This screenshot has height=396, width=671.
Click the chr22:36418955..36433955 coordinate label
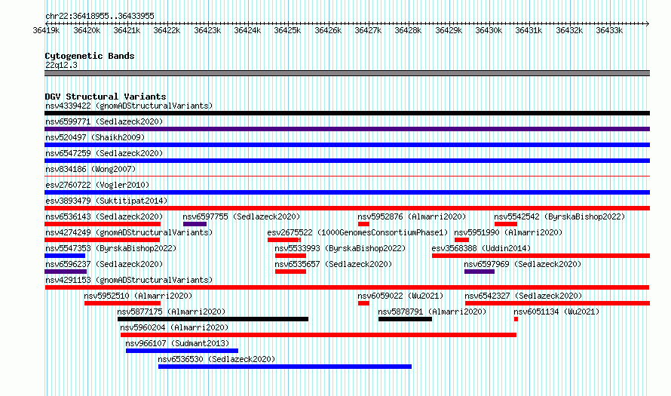(x=100, y=16)
